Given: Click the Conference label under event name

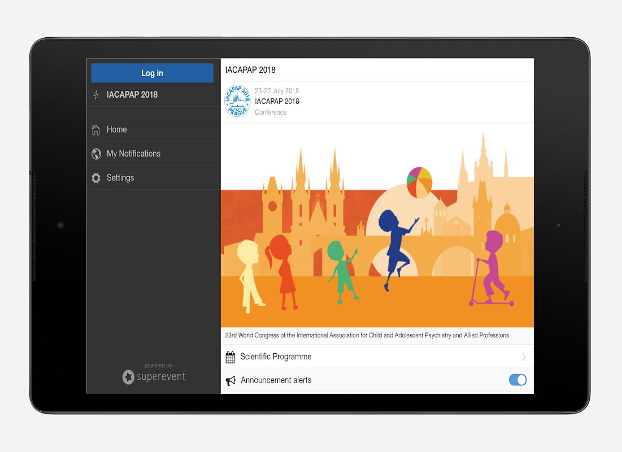Looking at the screenshot, I should click(271, 112).
